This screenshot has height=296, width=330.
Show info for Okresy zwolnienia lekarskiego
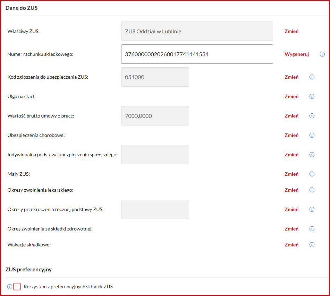pos(312,190)
